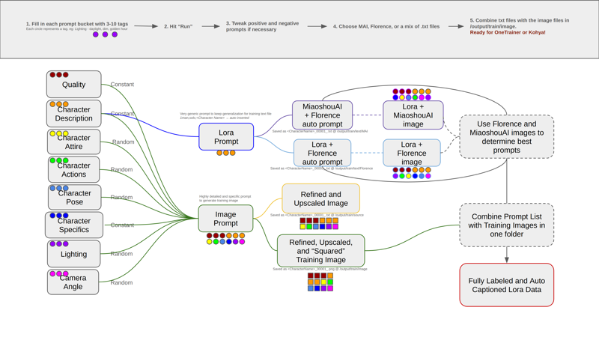The width and height of the screenshot is (599, 337).
Task: Select the Lora + Florence auto prompt node
Action: click(x=322, y=153)
